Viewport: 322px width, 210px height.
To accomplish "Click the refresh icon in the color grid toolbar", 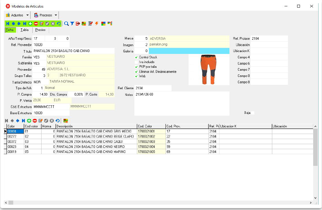I will (x=57, y=121).
